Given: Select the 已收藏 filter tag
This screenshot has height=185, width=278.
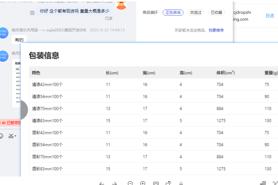Looking at the screenshot, I should (x=216, y=13).
